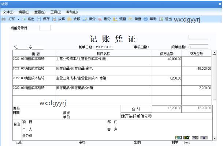Screen dimensions: 223x146
Task: Click the 科目名称 column header
Action: (x=104, y=53)
